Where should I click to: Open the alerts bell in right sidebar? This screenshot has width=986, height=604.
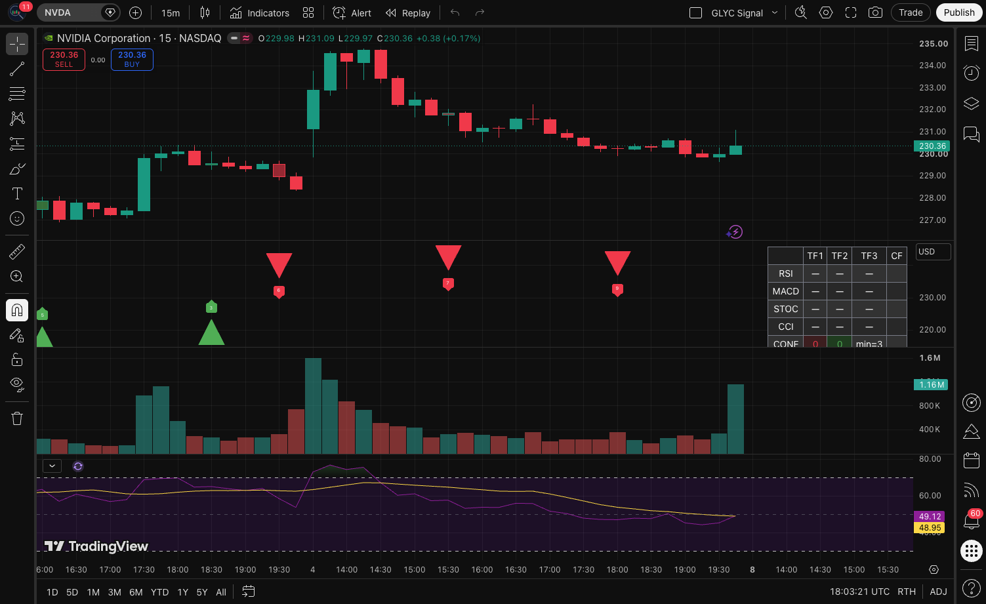972,519
